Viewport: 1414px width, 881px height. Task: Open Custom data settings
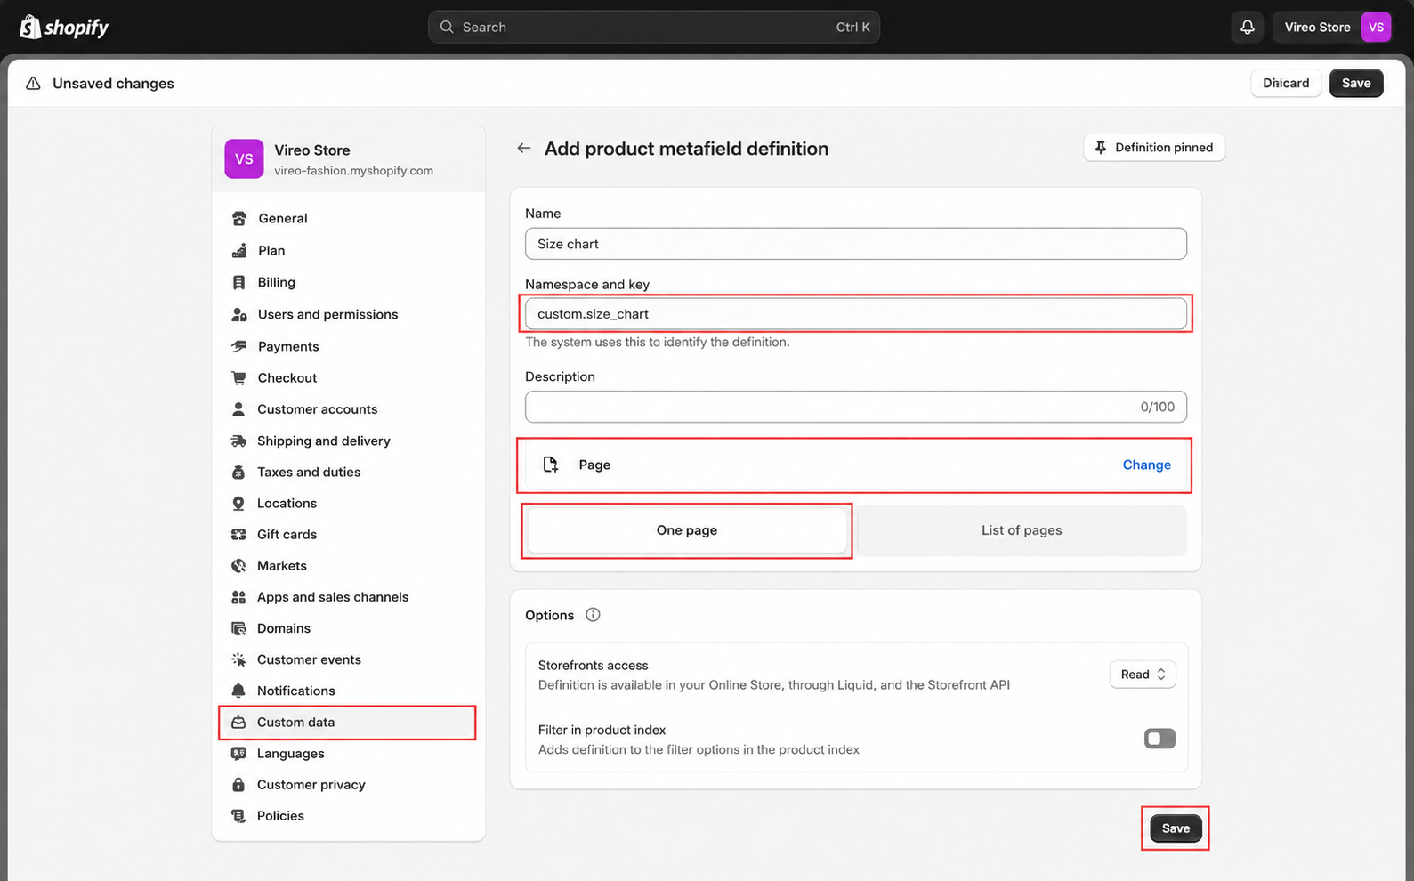tap(348, 723)
